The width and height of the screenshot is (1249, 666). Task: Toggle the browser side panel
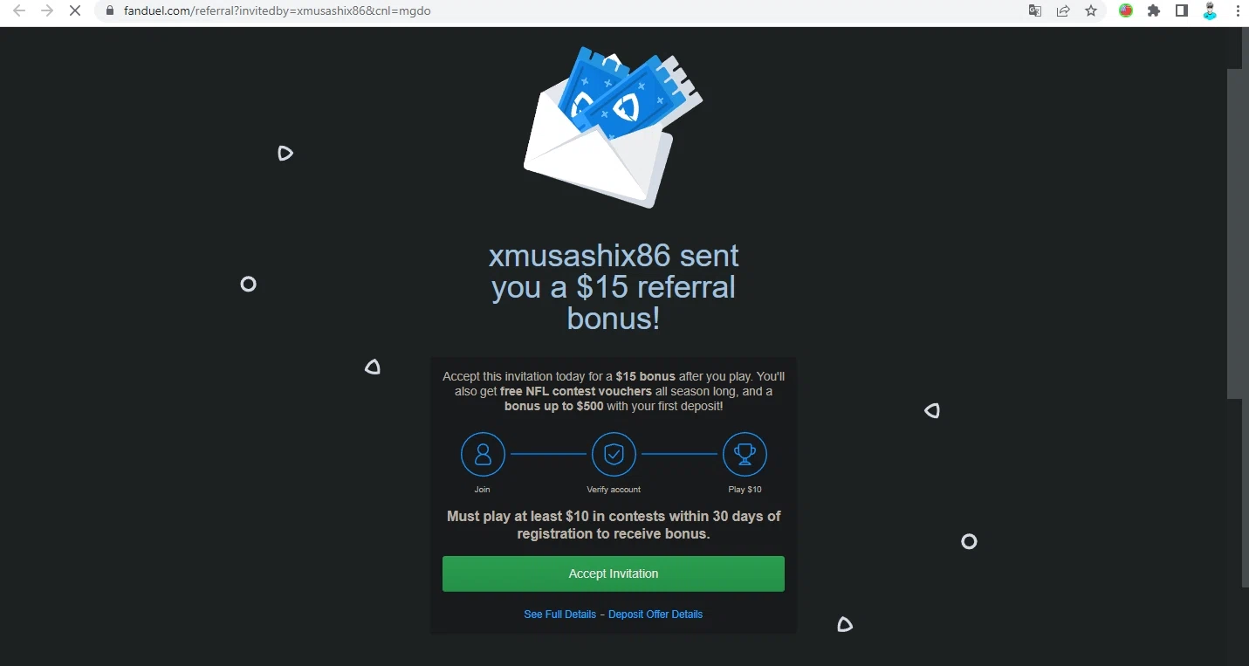point(1182,11)
